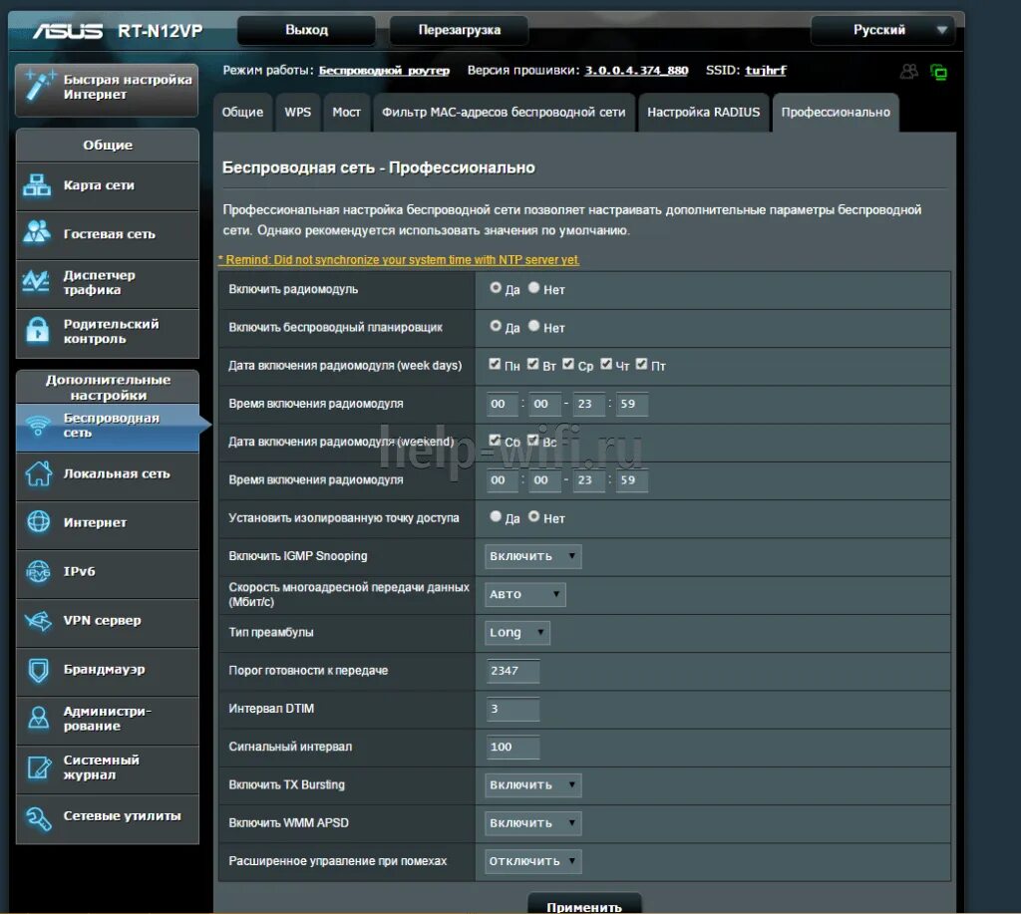Follow the Беспроводной роутер mode link
Viewport: 1021px width, 914px height.
(384, 71)
